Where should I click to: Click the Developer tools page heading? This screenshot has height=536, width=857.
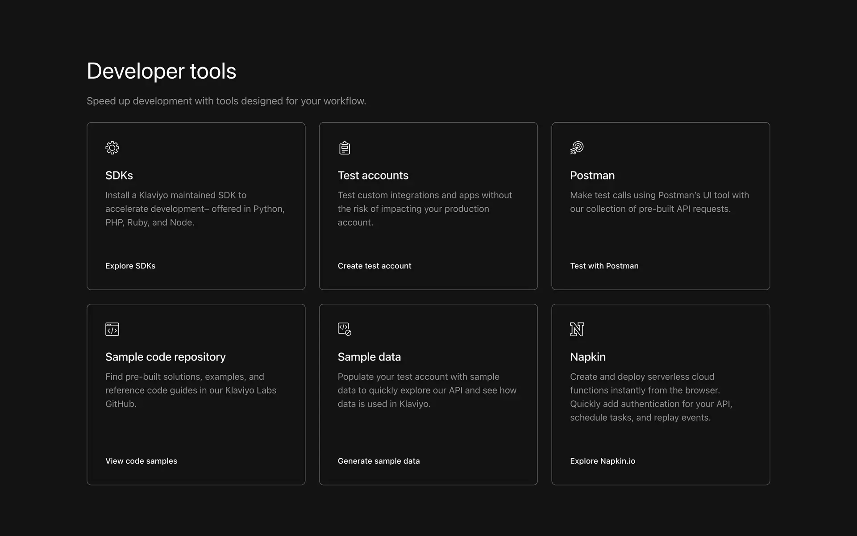pos(161,71)
